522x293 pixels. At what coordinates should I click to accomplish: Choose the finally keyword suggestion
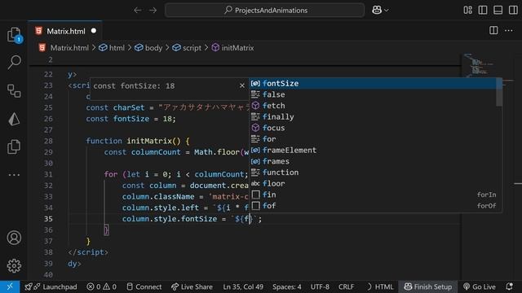[x=373, y=117]
